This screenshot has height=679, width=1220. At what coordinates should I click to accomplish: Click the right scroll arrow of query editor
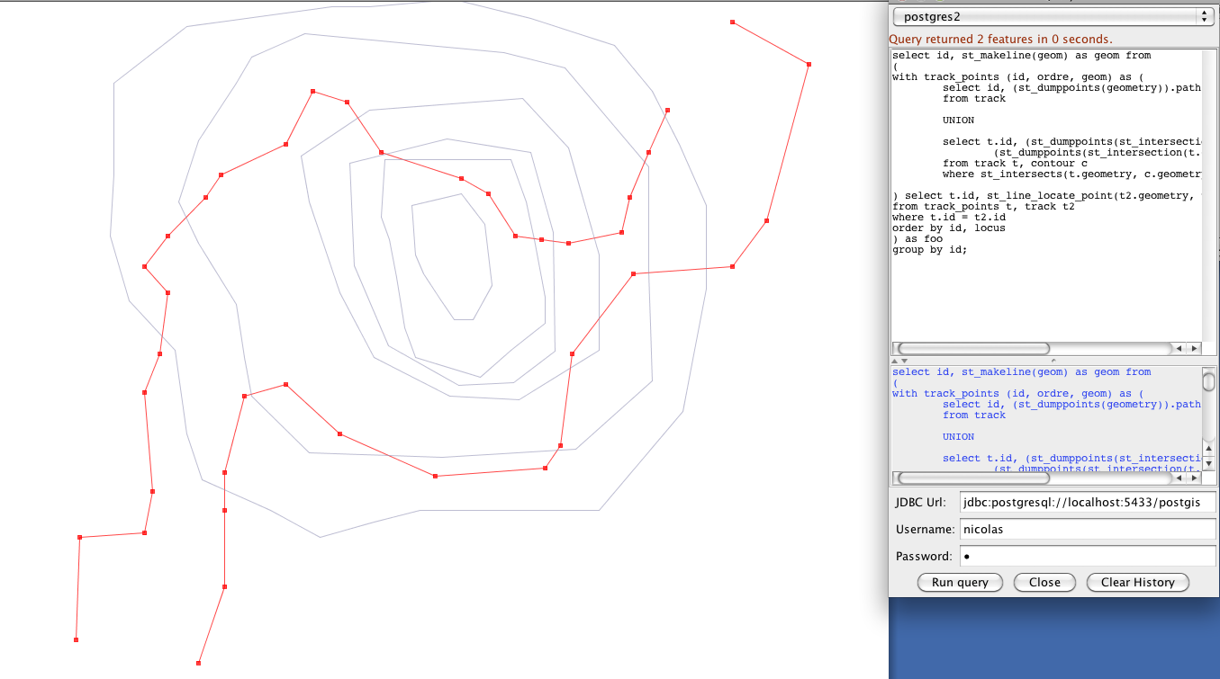(1195, 348)
